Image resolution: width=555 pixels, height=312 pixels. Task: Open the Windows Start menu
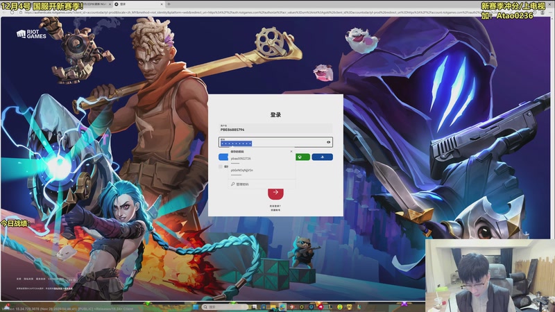[196, 307]
